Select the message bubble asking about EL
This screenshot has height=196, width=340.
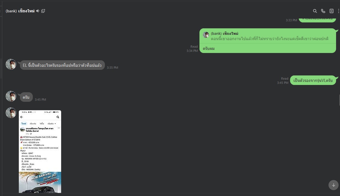click(62, 65)
